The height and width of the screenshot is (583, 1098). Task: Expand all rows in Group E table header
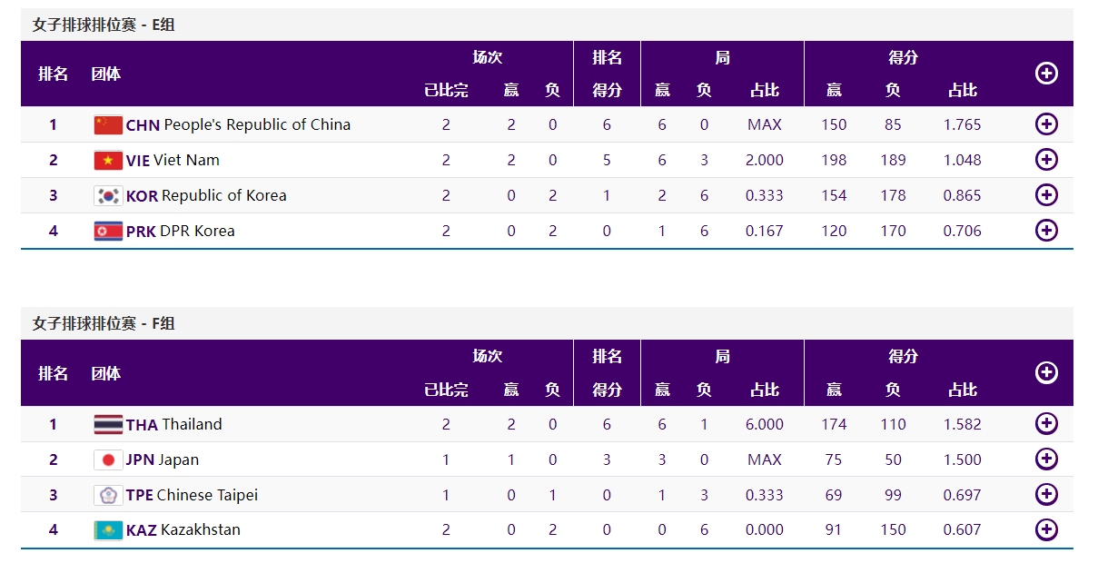pos(1046,74)
